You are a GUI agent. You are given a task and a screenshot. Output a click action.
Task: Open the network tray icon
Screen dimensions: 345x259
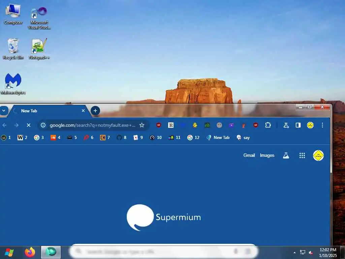point(303,253)
